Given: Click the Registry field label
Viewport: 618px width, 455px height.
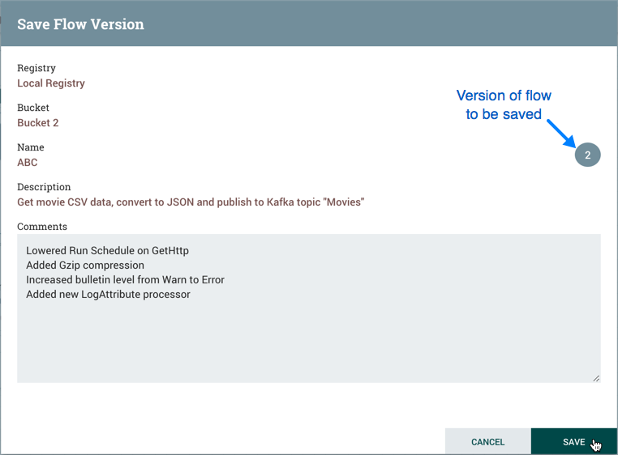Looking at the screenshot, I should click(36, 69).
